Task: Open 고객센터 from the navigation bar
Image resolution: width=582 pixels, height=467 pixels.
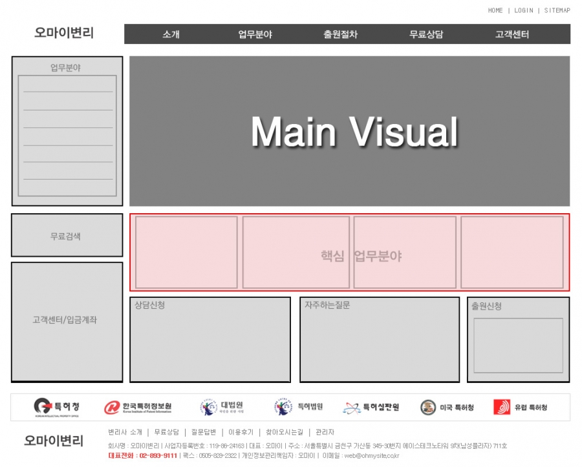Action: (512, 34)
